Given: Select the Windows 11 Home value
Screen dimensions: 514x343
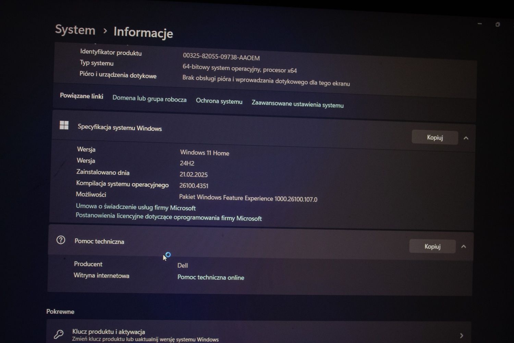Looking at the screenshot, I should pos(205,153).
